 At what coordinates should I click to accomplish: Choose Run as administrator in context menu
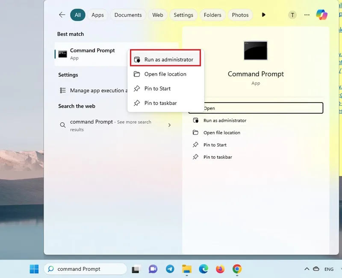coord(165,59)
